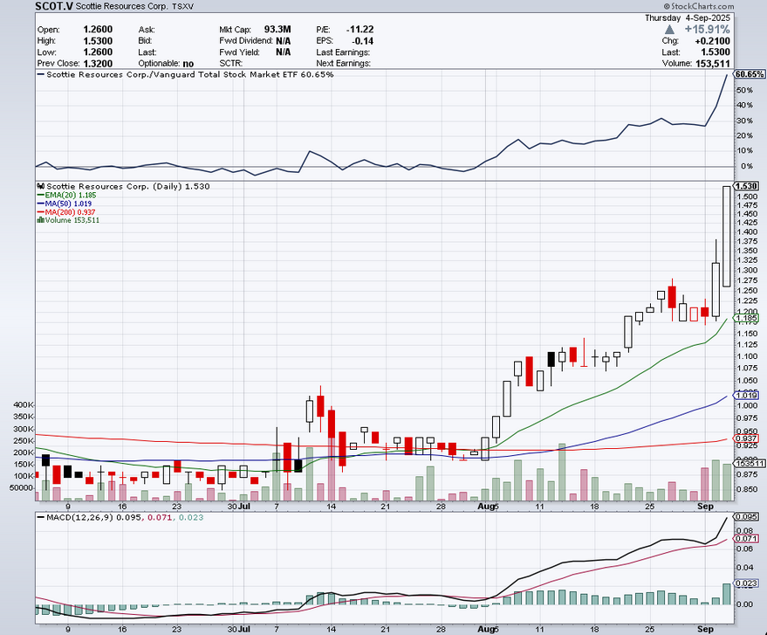Click the volume bars icon in the legend
This screenshot has width=767, height=635.
[x=41, y=220]
